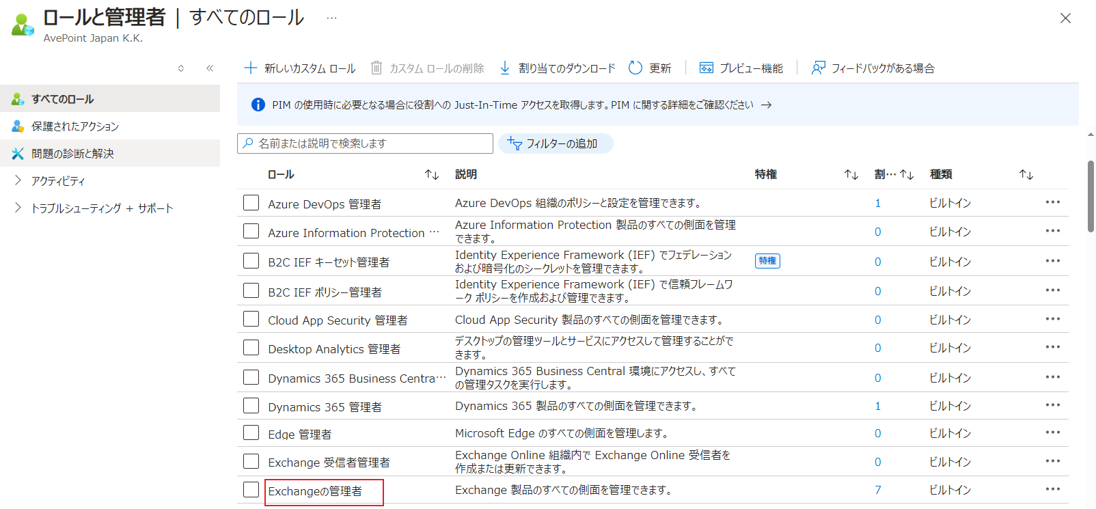Click the vertical scrollbar thumb
The image size is (1096, 509).
pos(1091,196)
